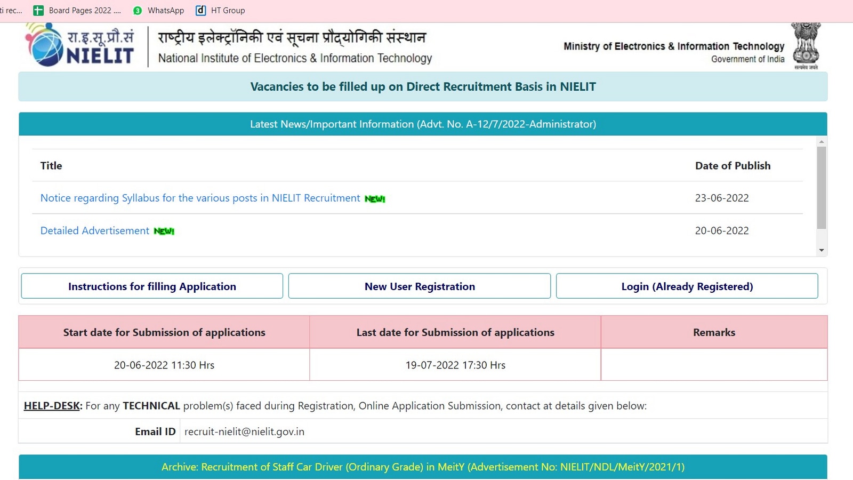This screenshot has height=480, width=853.
Task: Click the Hindi institute name heading
Action: [292, 38]
